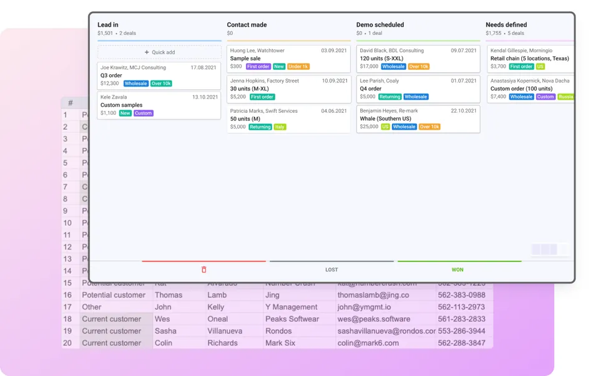Click contact Jenna Hopkins, Factory Street
This screenshot has width=593, height=376.
(x=265, y=81)
